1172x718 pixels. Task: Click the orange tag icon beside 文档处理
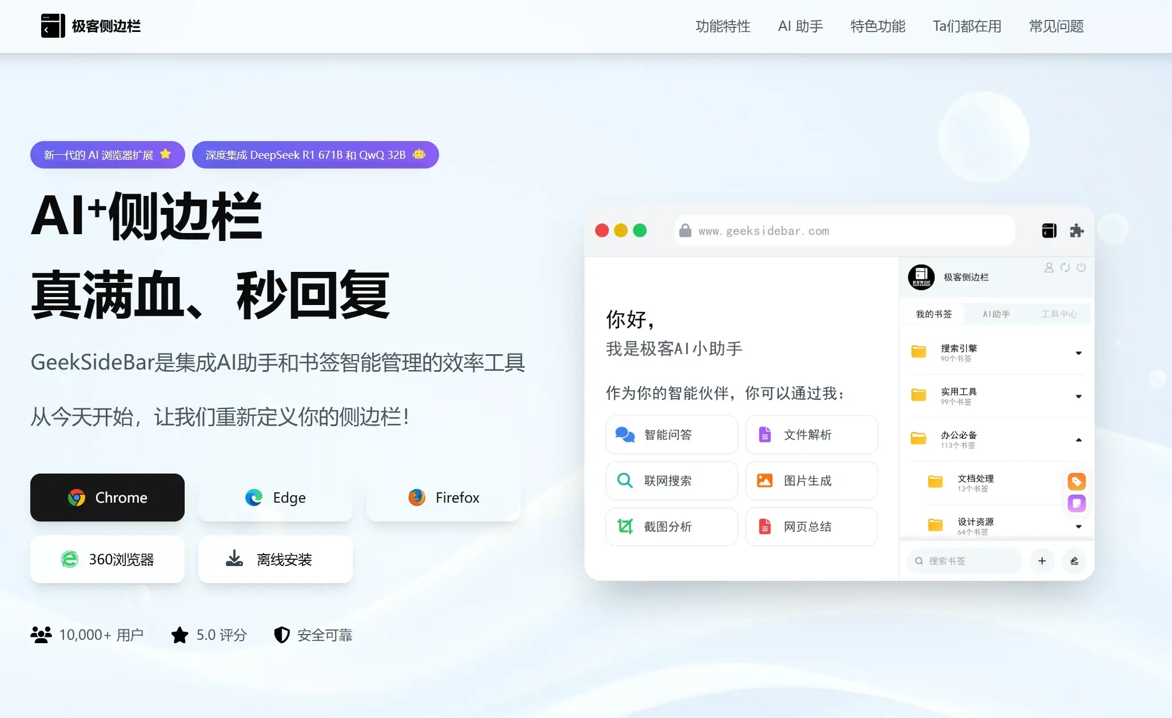click(x=1077, y=482)
